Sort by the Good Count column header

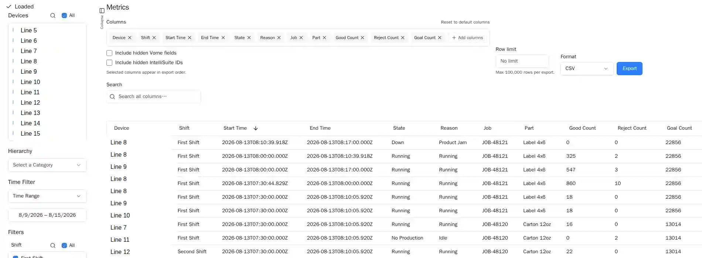[582, 128]
